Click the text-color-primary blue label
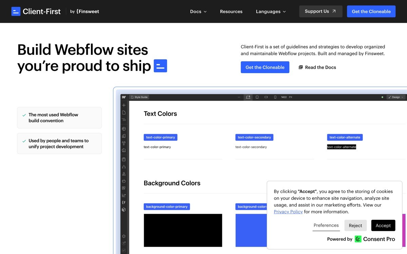 [x=160, y=137]
